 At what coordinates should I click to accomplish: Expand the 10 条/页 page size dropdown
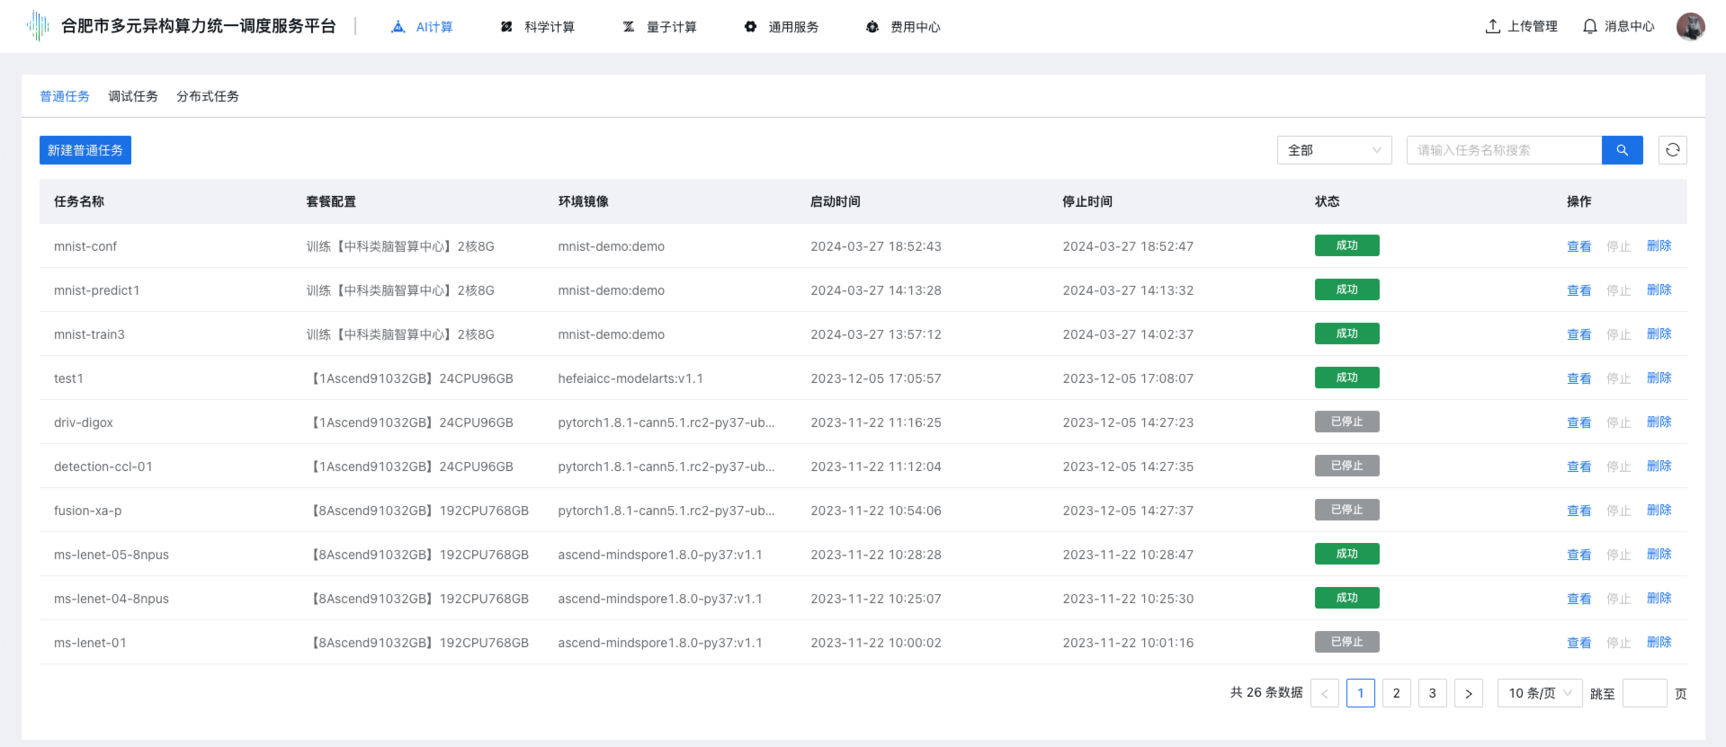click(1539, 693)
